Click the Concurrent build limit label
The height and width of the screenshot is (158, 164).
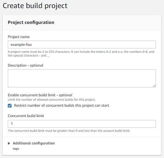tap(26, 116)
